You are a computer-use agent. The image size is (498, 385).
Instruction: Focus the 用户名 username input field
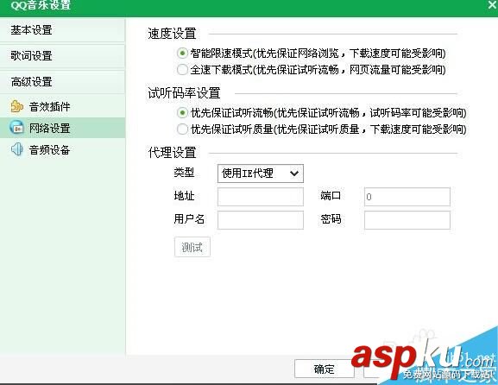tap(261, 220)
